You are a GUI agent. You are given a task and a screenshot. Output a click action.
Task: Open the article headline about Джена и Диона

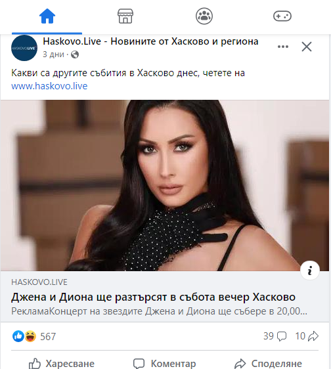[153, 297]
